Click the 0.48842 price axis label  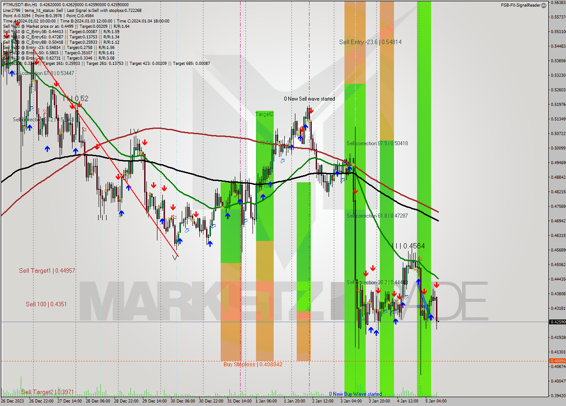point(558,177)
